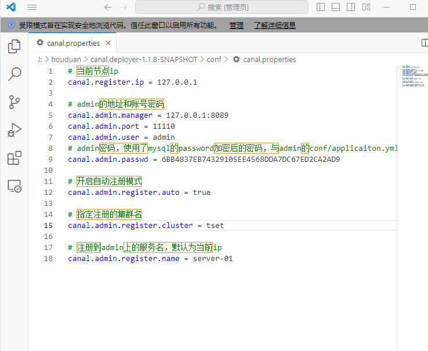Click the restricted mode shield icon
The image size is (428, 351).
point(11,25)
